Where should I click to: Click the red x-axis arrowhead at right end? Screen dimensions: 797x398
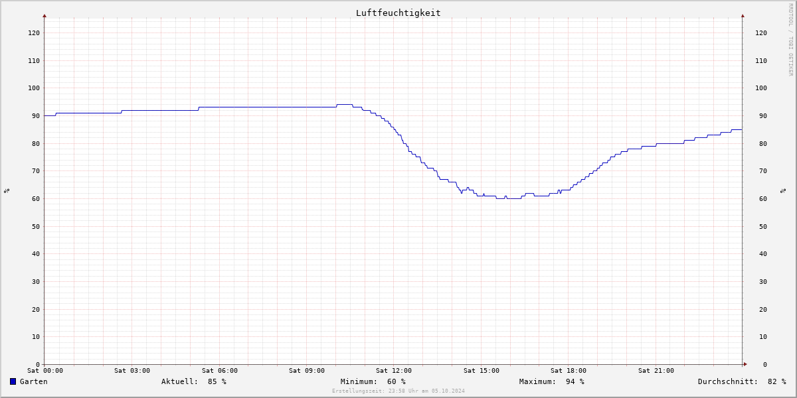point(745,364)
